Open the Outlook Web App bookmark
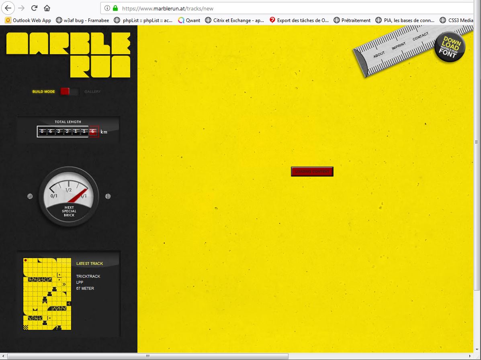The width and height of the screenshot is (481, 360). [28, 20]
